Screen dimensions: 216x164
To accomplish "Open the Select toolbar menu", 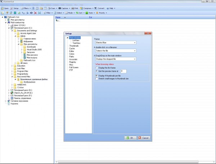I will [59, 13].
